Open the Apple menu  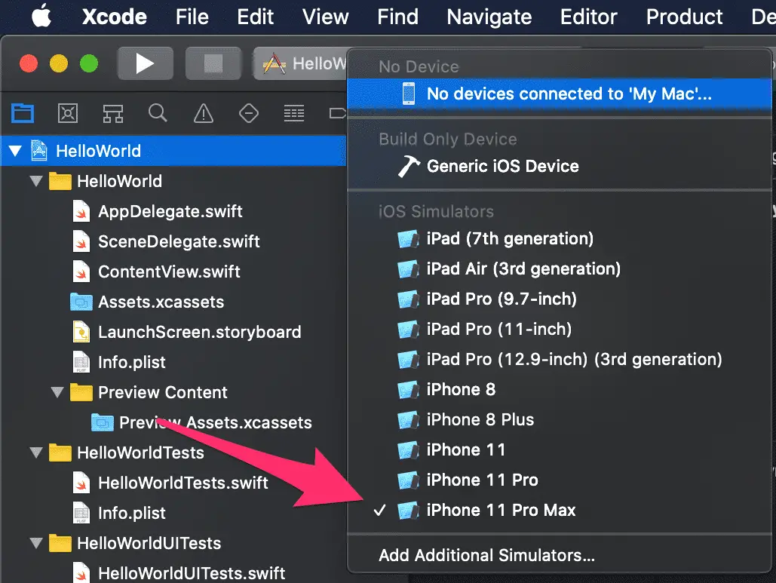(41, 16)
